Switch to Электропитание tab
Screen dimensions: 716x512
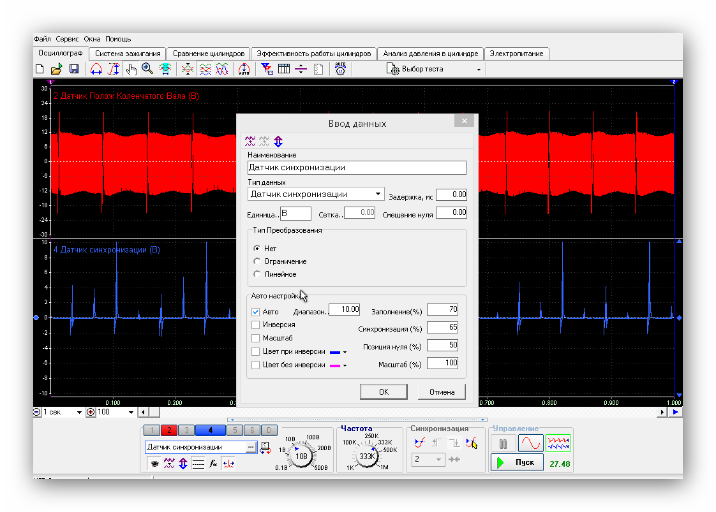click(x=516, y=54)
